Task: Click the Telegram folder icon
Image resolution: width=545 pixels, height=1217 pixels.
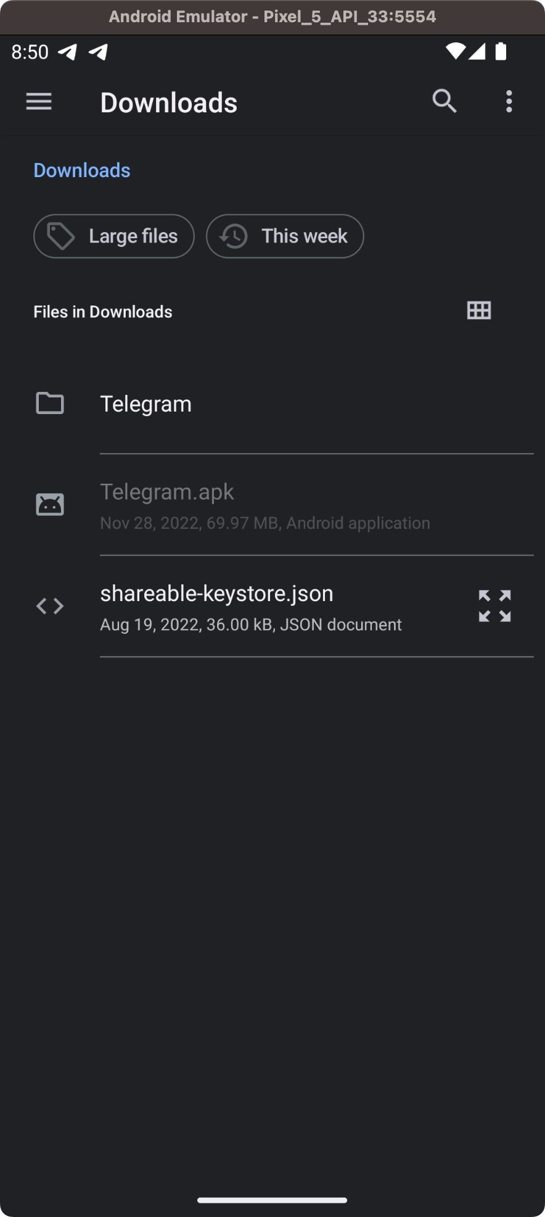Action: pyautogui.click(x=50, y=404)
